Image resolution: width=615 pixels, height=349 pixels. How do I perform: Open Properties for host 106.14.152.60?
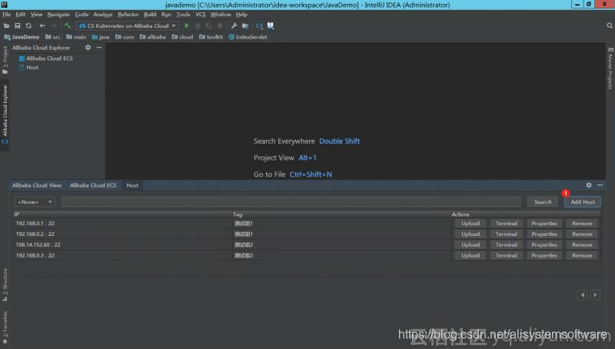544,244
